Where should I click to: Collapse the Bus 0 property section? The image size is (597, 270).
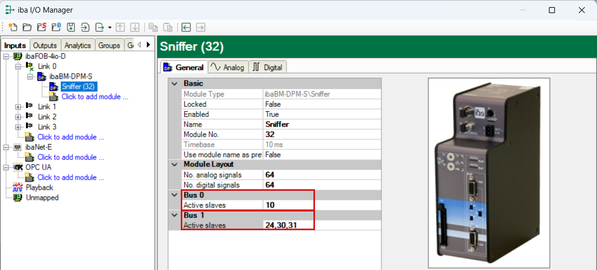174,195
